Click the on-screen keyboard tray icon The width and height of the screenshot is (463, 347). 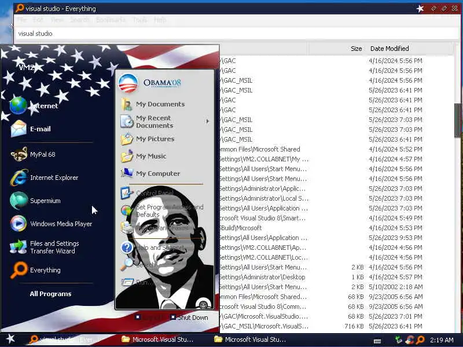[x=377, y=341]
